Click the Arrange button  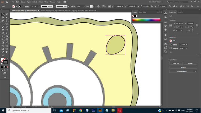(x=183, y=67)
